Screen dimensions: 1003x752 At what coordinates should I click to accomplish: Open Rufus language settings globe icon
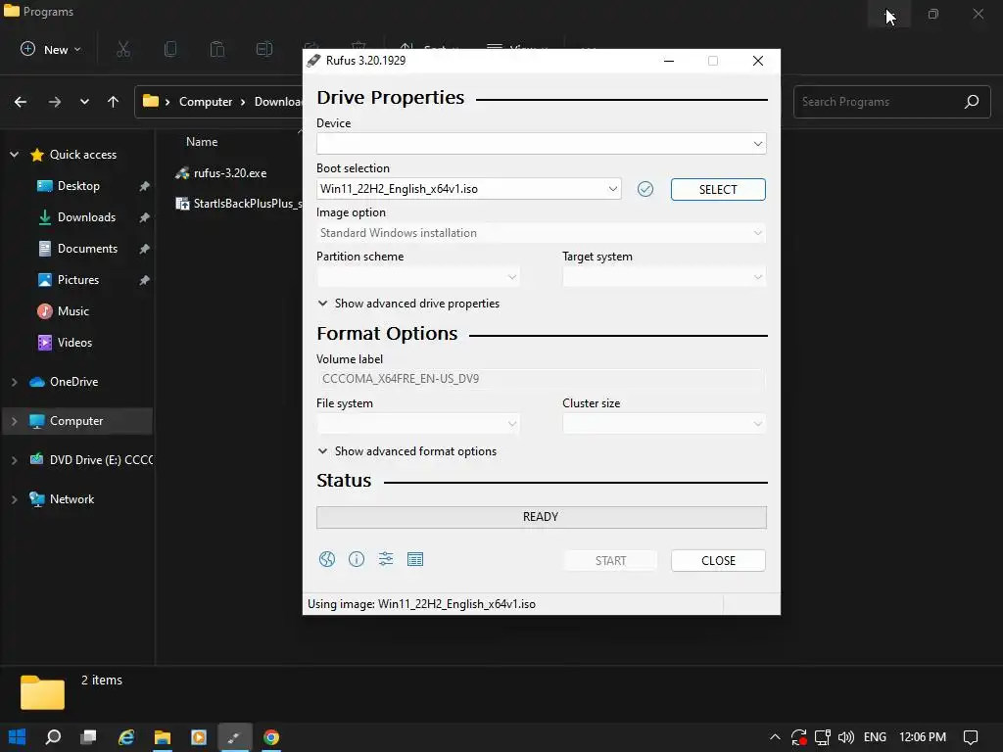tap(327, 559)
